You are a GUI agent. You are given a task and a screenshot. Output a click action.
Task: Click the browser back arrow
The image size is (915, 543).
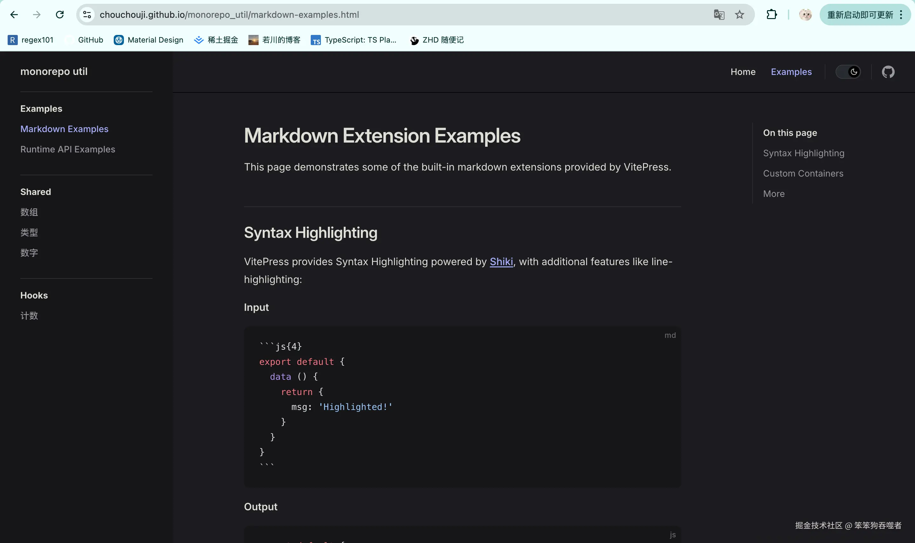(x=14, y=15)
